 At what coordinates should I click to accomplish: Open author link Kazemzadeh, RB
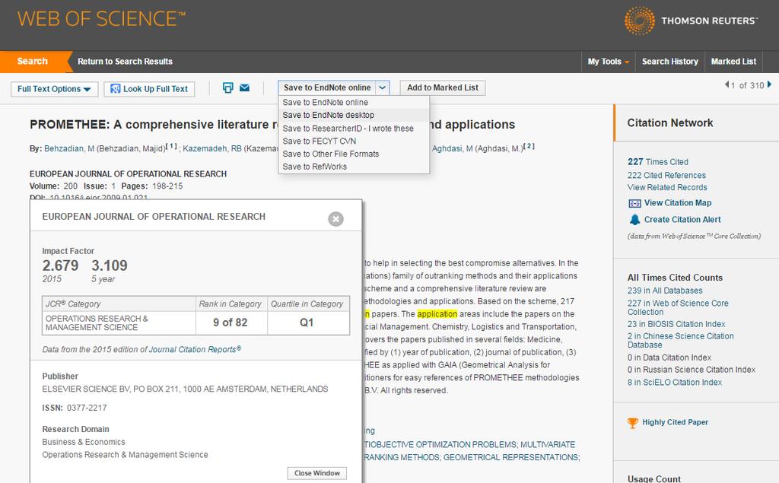212,148
